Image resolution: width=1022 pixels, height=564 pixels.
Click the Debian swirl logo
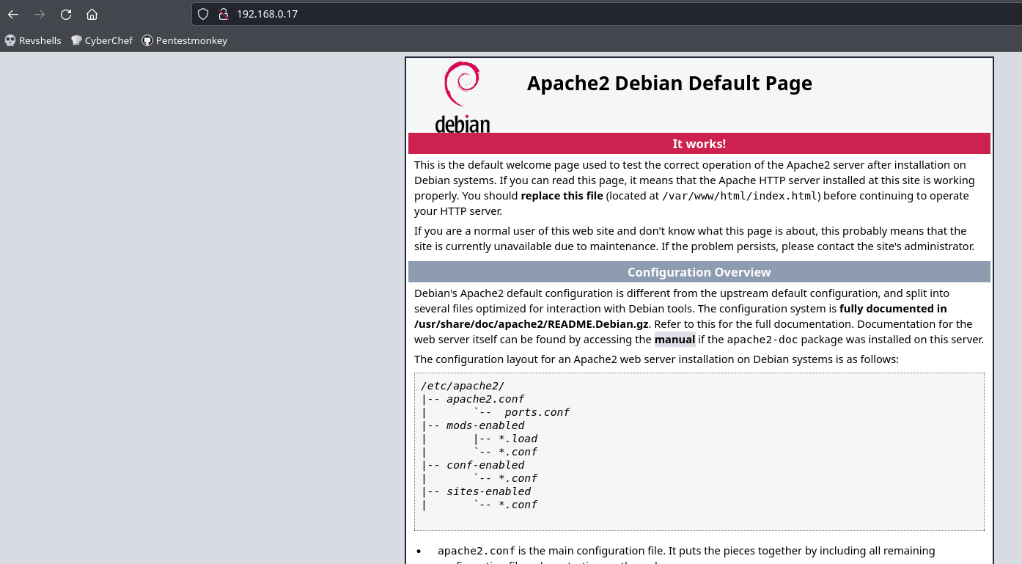[x=462, y=97]
